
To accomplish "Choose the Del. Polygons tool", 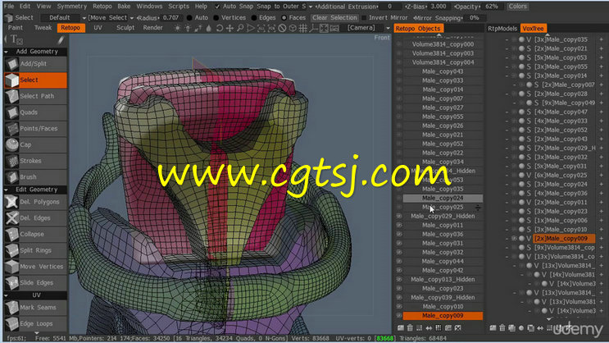I will pos(35,202).
